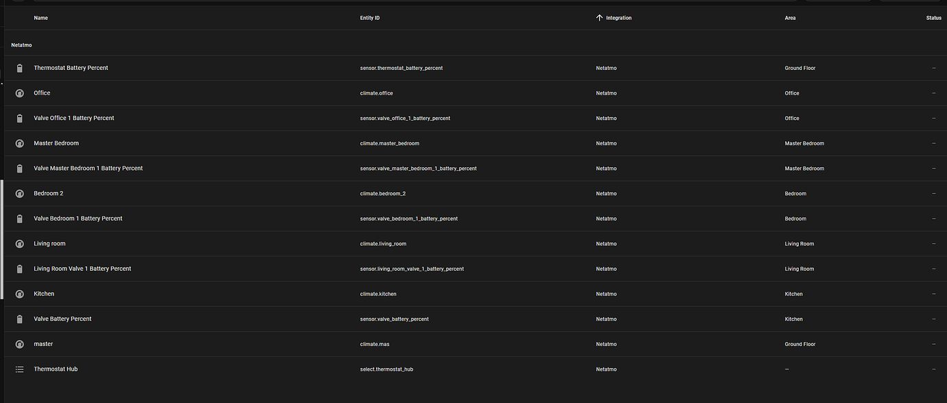The width and height of the screenshot is (947, 403).
Task: Click battery icon for Valve Master Bedroom 1
Action: 19,169
